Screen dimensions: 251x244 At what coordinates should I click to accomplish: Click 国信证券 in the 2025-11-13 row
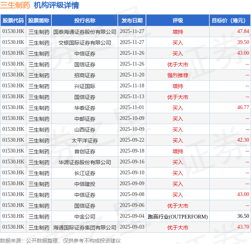pyautogui.click(x=85, y=97)
